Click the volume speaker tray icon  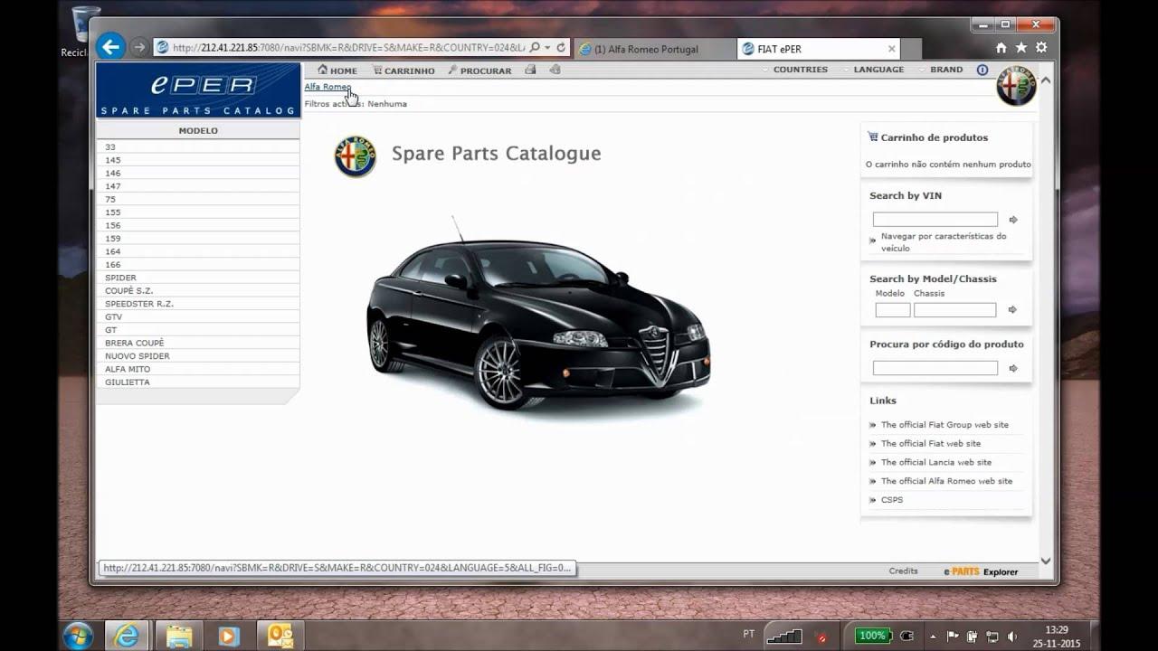point(1011,637)
